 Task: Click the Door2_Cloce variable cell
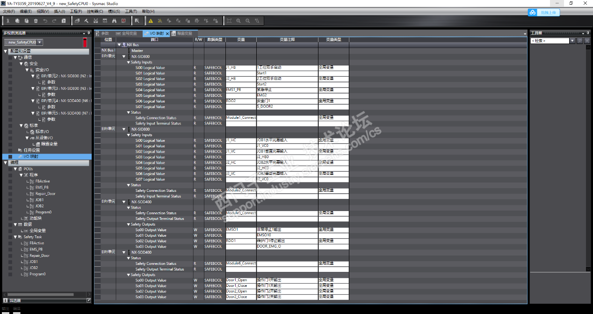241,297
